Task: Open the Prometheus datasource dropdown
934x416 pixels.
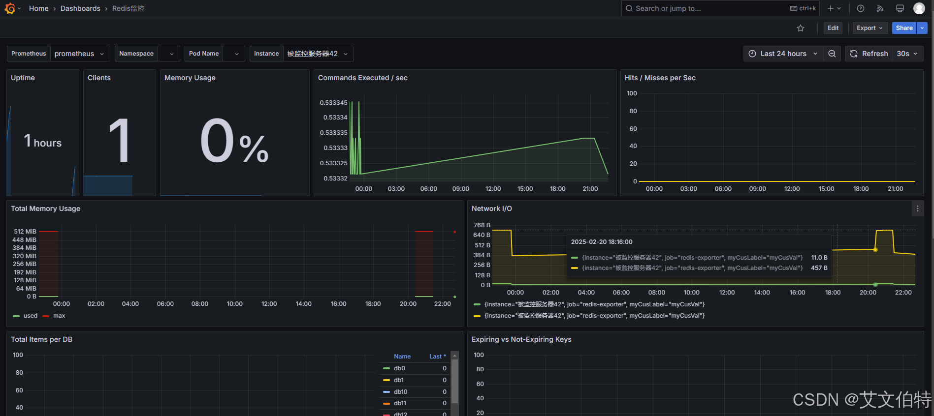Action: tap(80, 54)
